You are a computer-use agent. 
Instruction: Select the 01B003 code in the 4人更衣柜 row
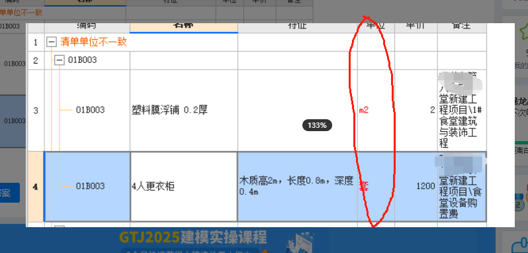(90, 186)
